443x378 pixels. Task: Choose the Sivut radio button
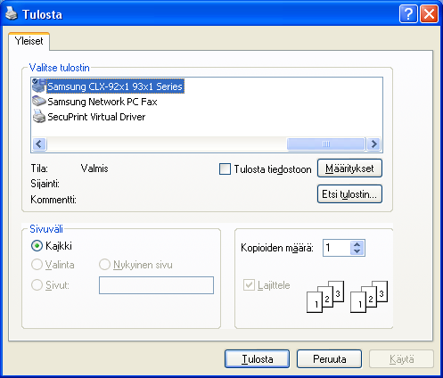tap(37, 284)
